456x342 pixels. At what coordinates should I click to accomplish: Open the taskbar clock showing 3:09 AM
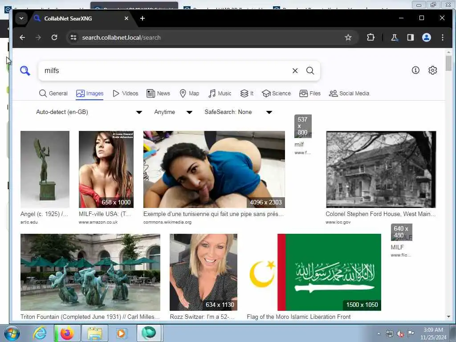(x=433, y=334)
